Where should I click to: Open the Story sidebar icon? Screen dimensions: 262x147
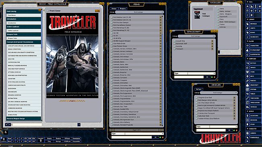(248, 125)
